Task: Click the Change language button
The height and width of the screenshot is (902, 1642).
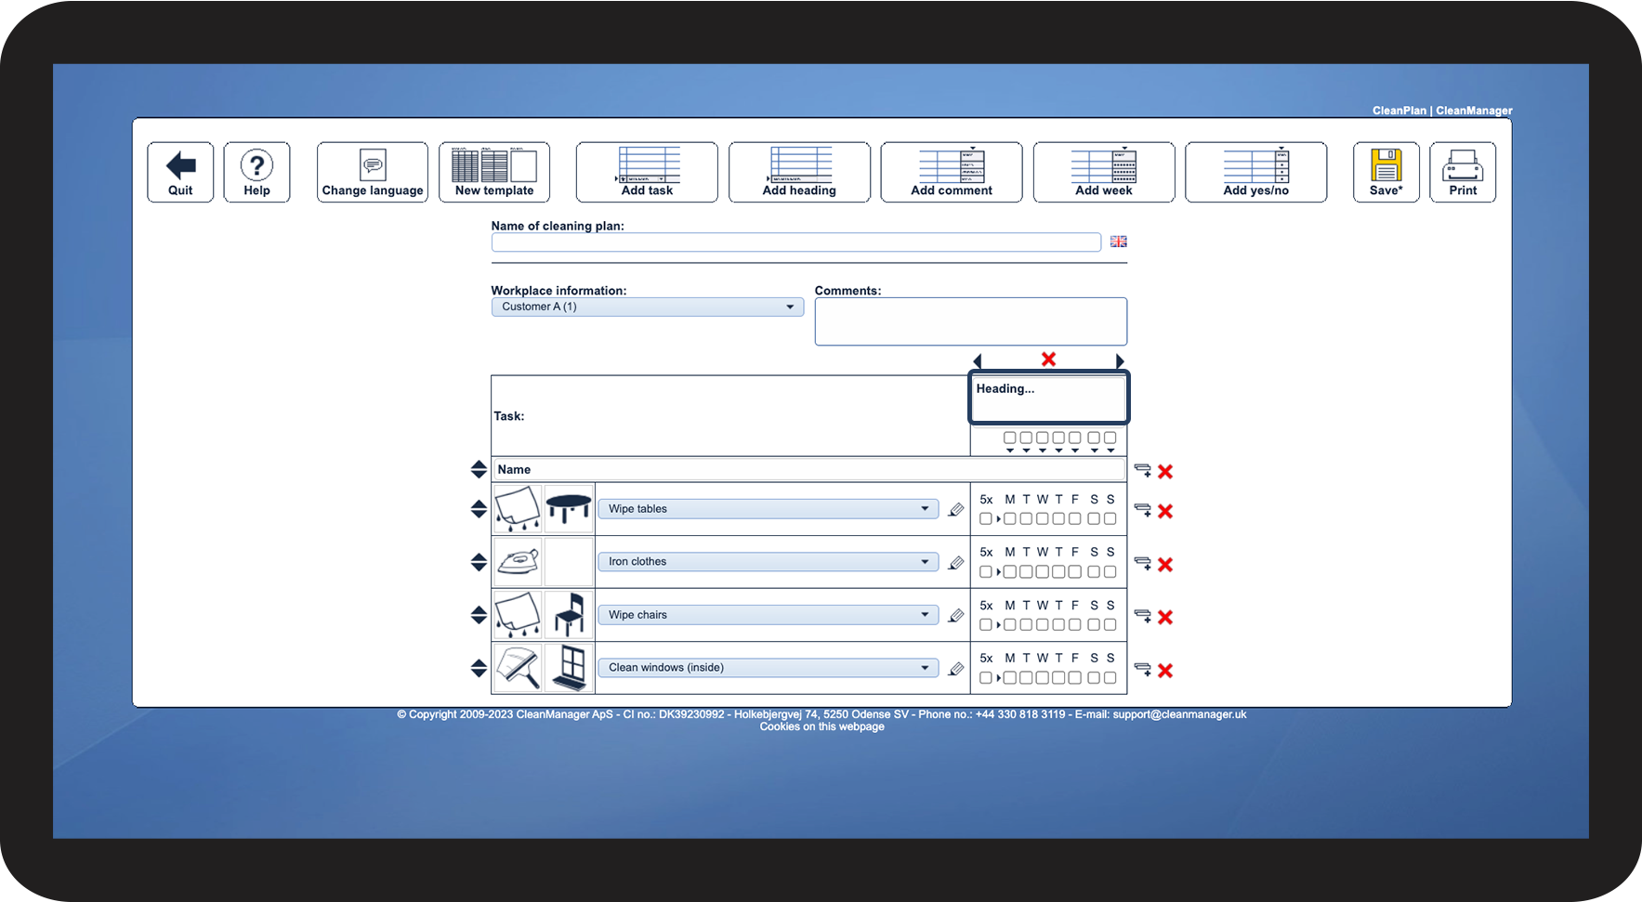Action: point(373,172)
